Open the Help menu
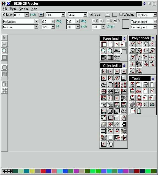158x175 pixels. tap(34, 9)
